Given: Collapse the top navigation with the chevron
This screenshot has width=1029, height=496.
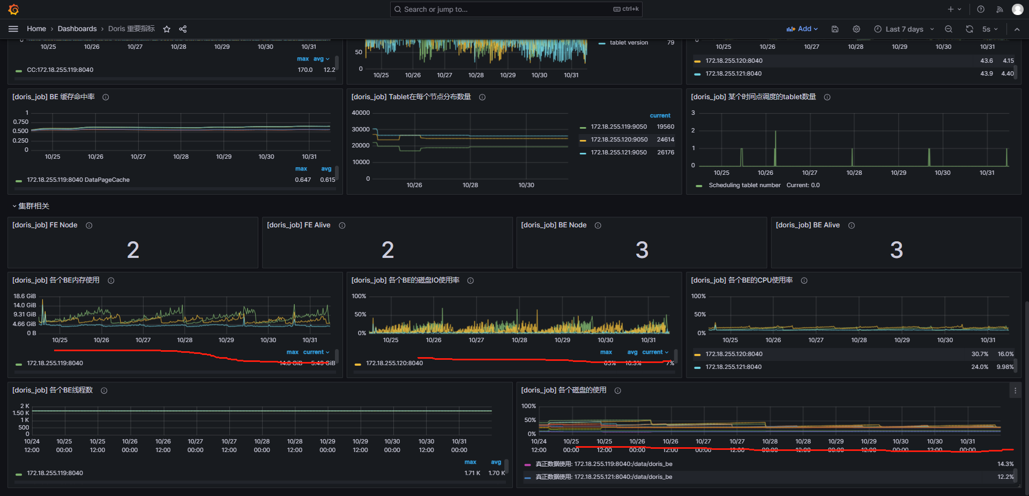Looking at the screenshot, I should coord(1017,29).
